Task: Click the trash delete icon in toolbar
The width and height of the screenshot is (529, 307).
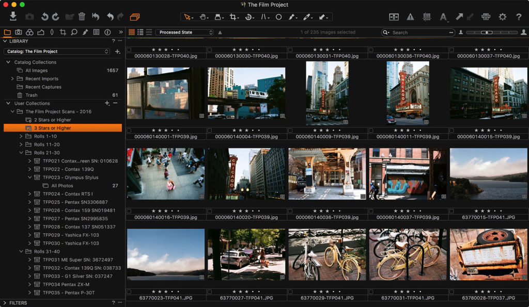Action: click(x=82, y=17)
